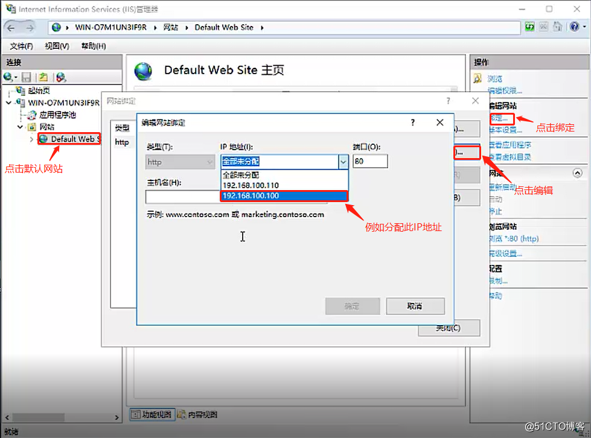591x438 pixels.
Task: Click the green refresh icon in top toolbar
Action: pos(529,27)
